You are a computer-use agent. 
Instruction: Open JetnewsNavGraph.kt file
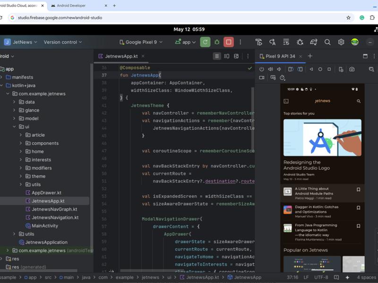[x=52, y=209]
